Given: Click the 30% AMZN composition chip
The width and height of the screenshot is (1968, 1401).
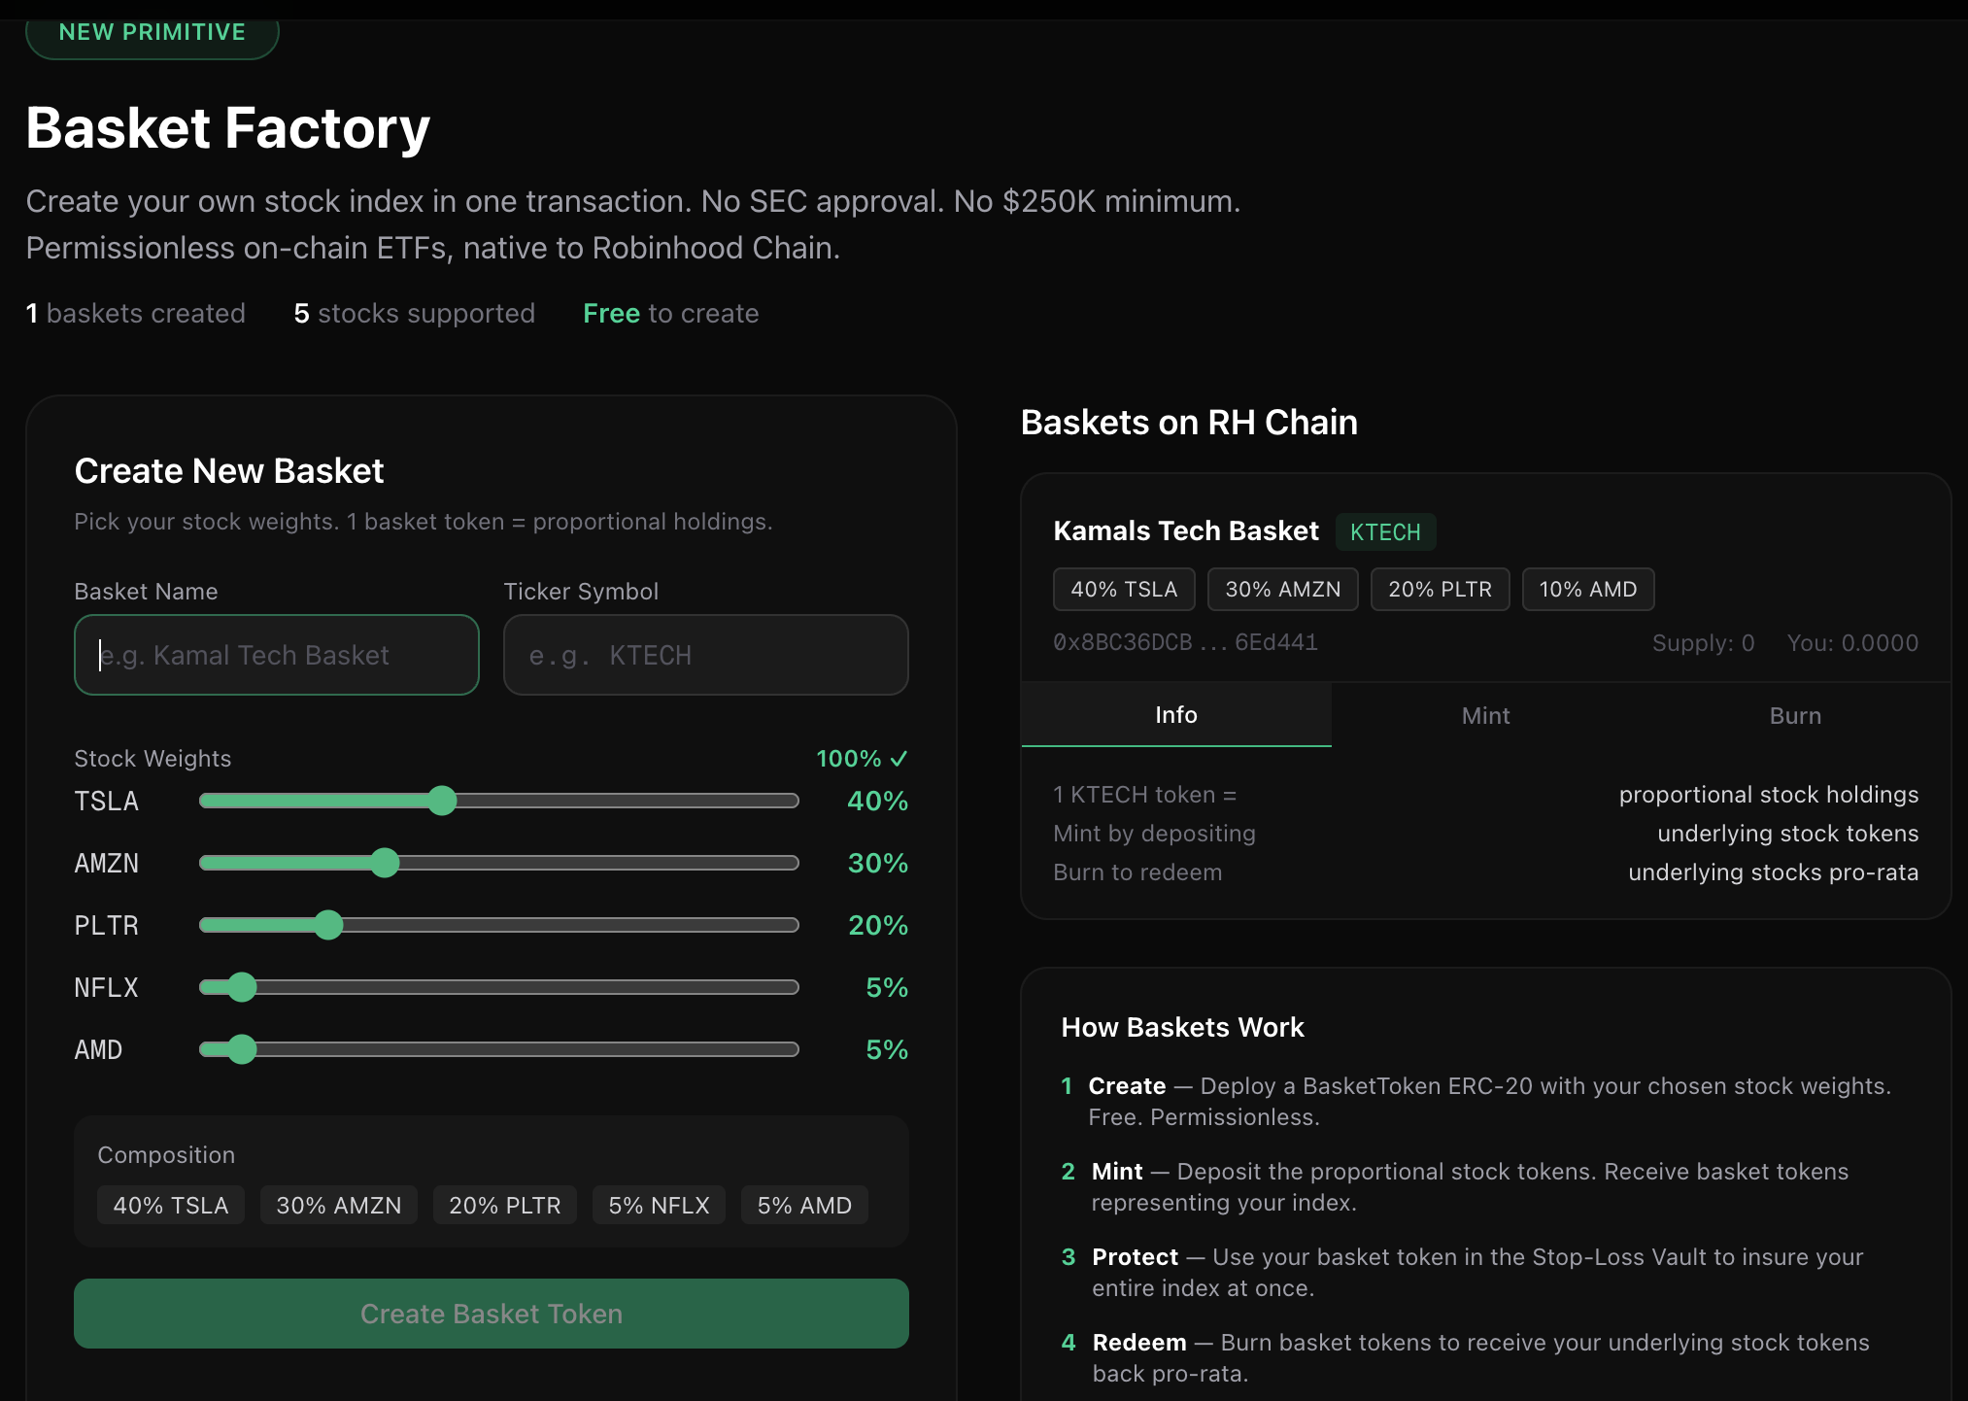Looking at the screenshot, I should pyautogui.click(x=338, y=1206).
